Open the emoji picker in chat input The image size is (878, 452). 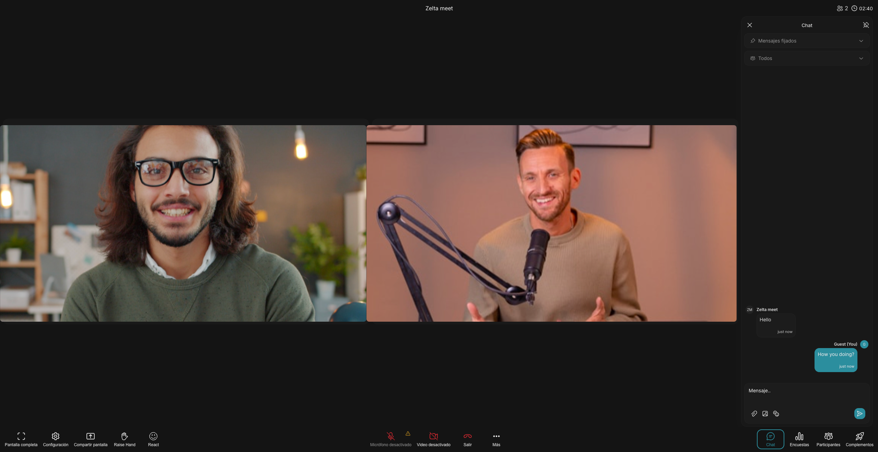tap(776, 414)
